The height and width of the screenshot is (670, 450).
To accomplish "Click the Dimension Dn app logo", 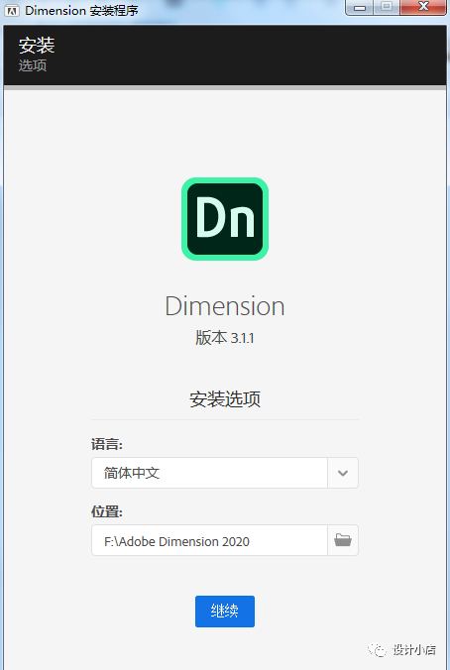I will (x=225, y=219).
